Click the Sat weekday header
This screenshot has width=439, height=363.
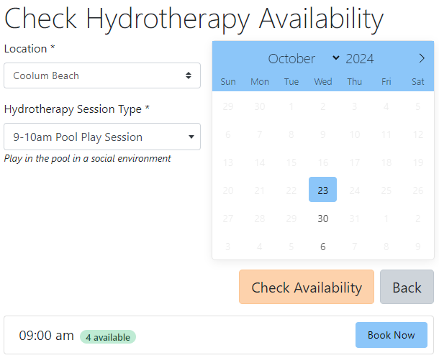pyautogui.click(x=417, y=82)
